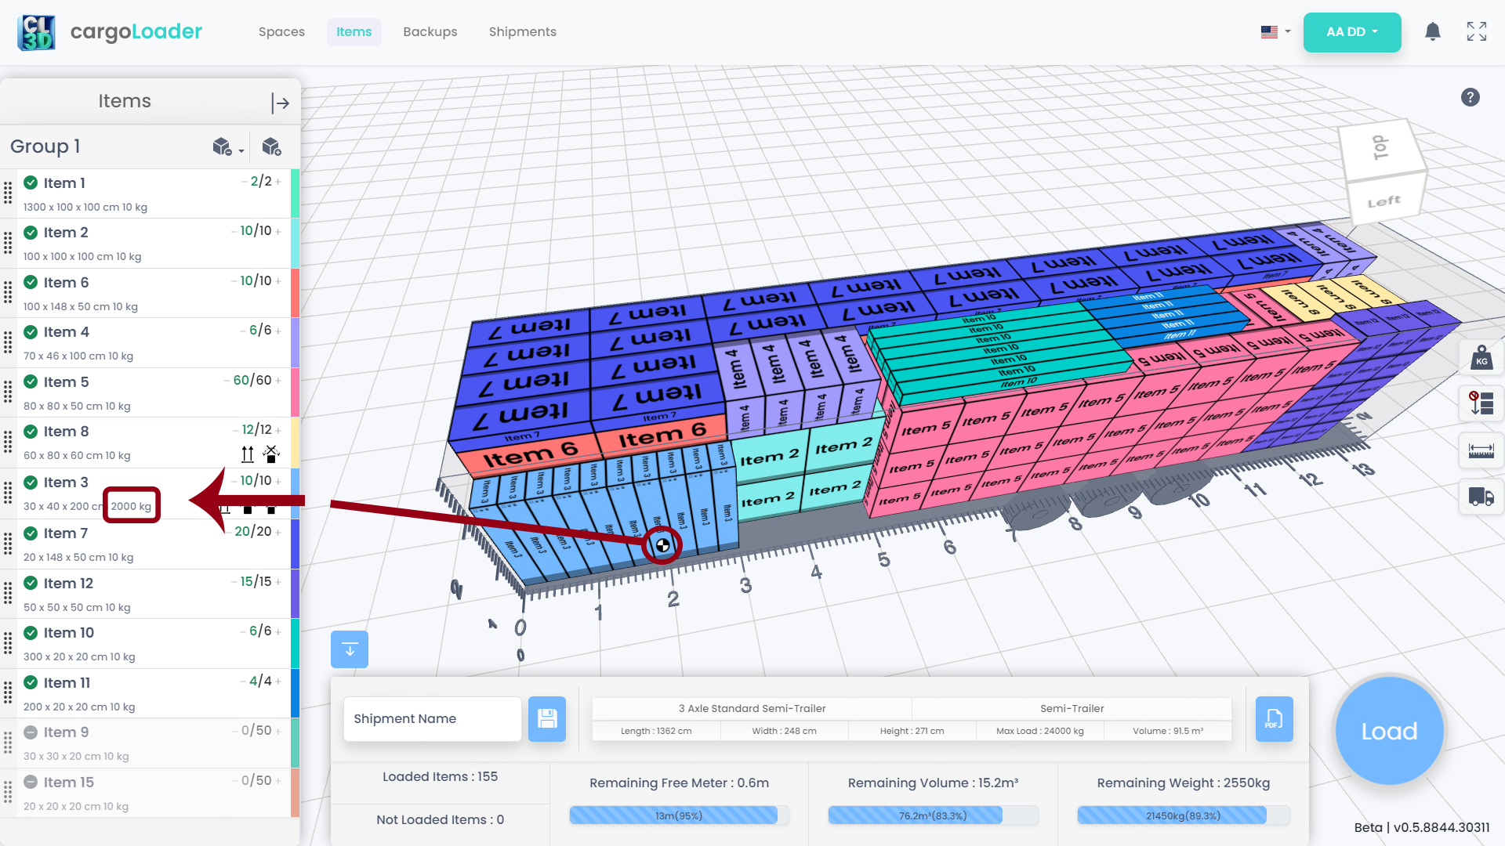Click the truck/shipment icon in sidebar
Image resolution: width=1505 pixels, height=846 pixels.
(x=1481, y=498)
